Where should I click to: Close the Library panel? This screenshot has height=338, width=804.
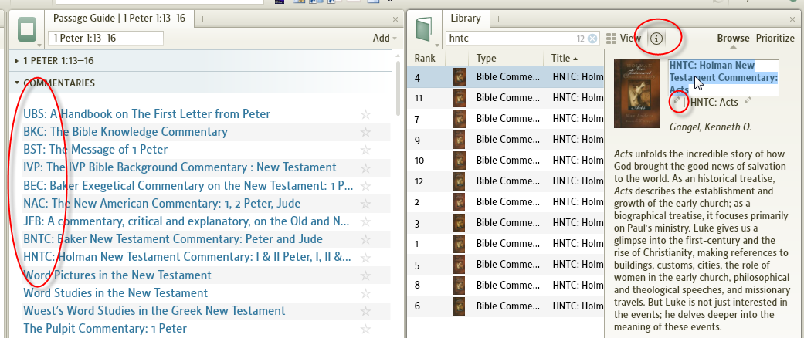tap(792, 19)
